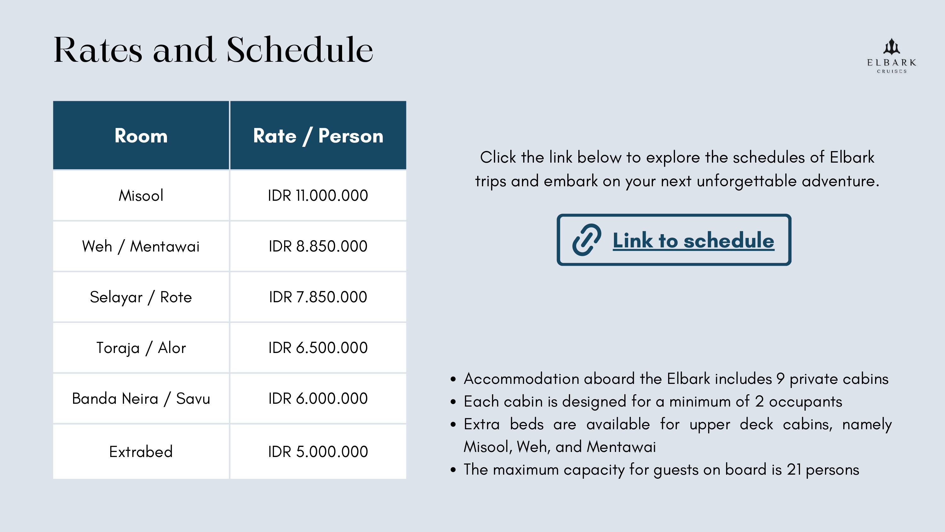Click the "explore the schedules" intro paragraph
Viewport: 945px width, 532px height.
(677, 169)
